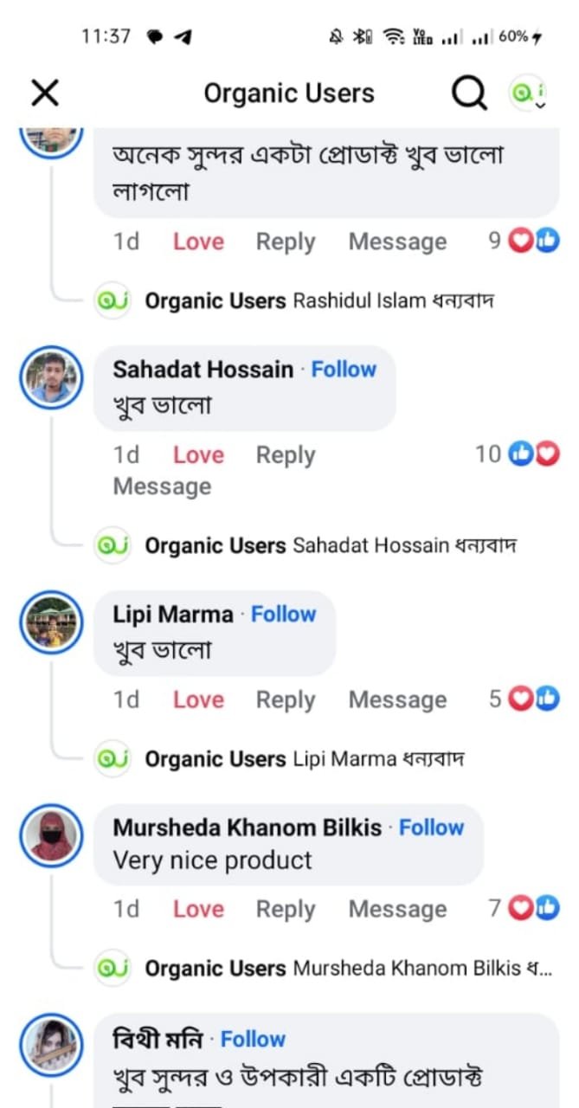Expand Organic Users reply to Rashidul Islam
This screenshot has width=579, height=1108.
[x=318, y=301]
